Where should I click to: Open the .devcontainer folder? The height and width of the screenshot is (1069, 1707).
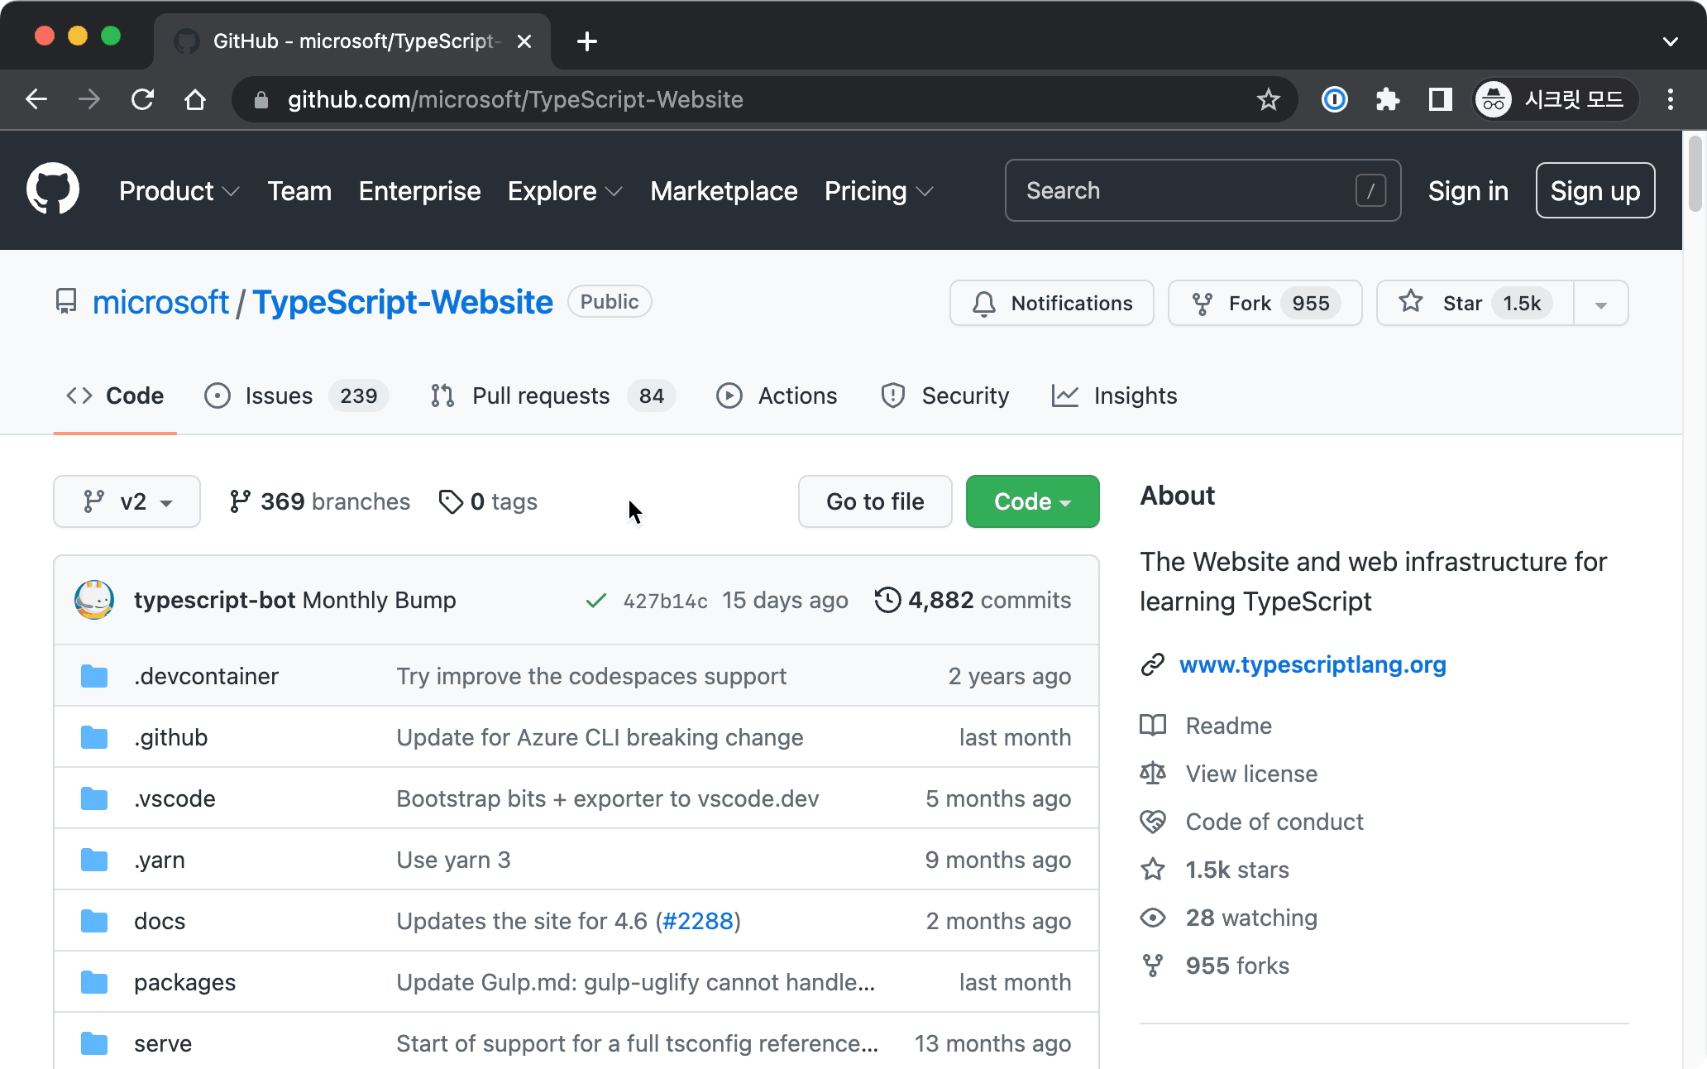click(206, 676)
